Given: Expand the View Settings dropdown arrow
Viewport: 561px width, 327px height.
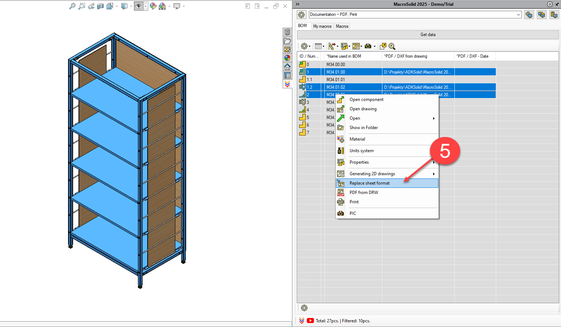Looking at the screenshot, I should [184, 6].
